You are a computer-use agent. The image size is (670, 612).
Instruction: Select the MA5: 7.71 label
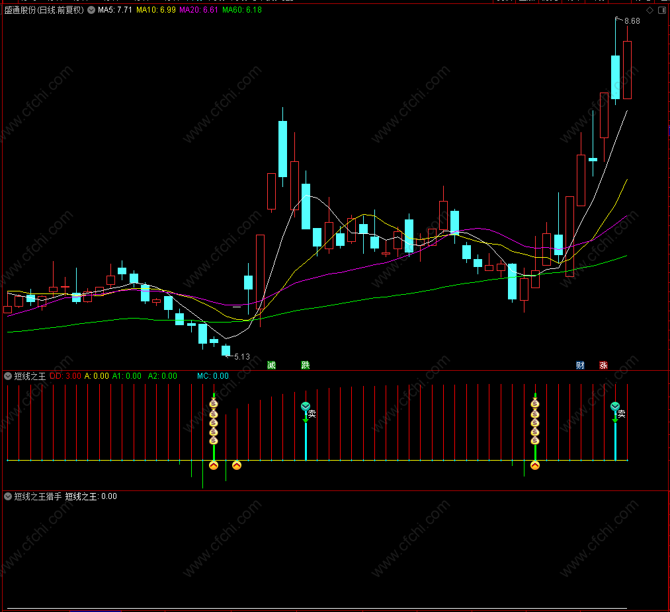point(115,10)
